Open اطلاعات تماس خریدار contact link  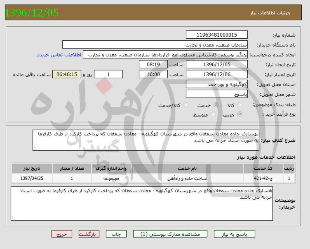[59, 55]
